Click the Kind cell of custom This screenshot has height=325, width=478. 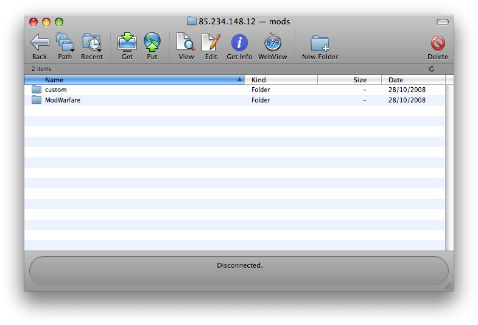pyautogui.click(x=261, y=90)
